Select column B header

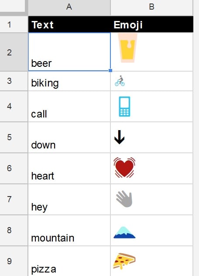[152, 7]
